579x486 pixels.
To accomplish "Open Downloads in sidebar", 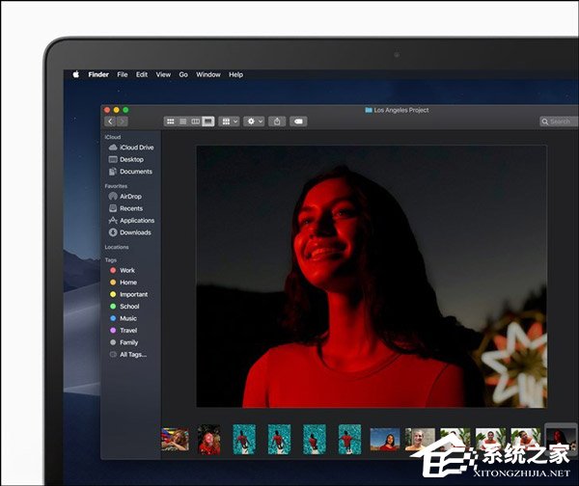I will 130,232.
